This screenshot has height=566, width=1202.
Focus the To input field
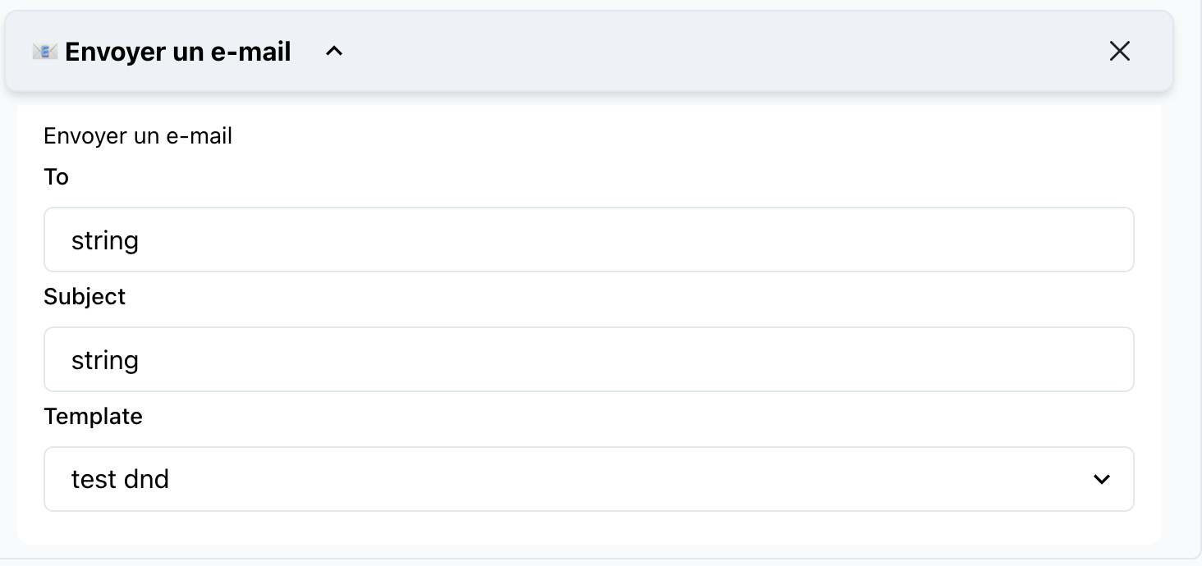point(588,240)
